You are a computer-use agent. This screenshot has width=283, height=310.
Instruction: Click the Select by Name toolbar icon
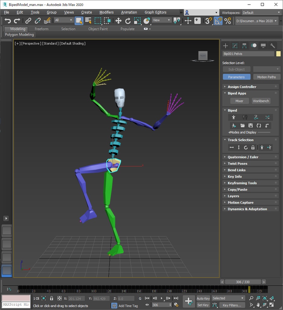click(x=88, y=21)
